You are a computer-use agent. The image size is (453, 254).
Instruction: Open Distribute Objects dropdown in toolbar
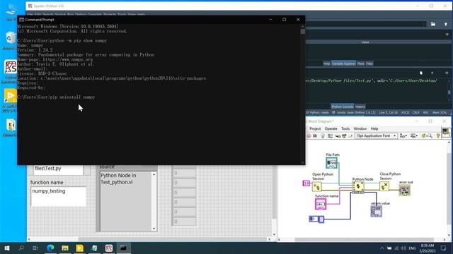(x=414, y=135)
